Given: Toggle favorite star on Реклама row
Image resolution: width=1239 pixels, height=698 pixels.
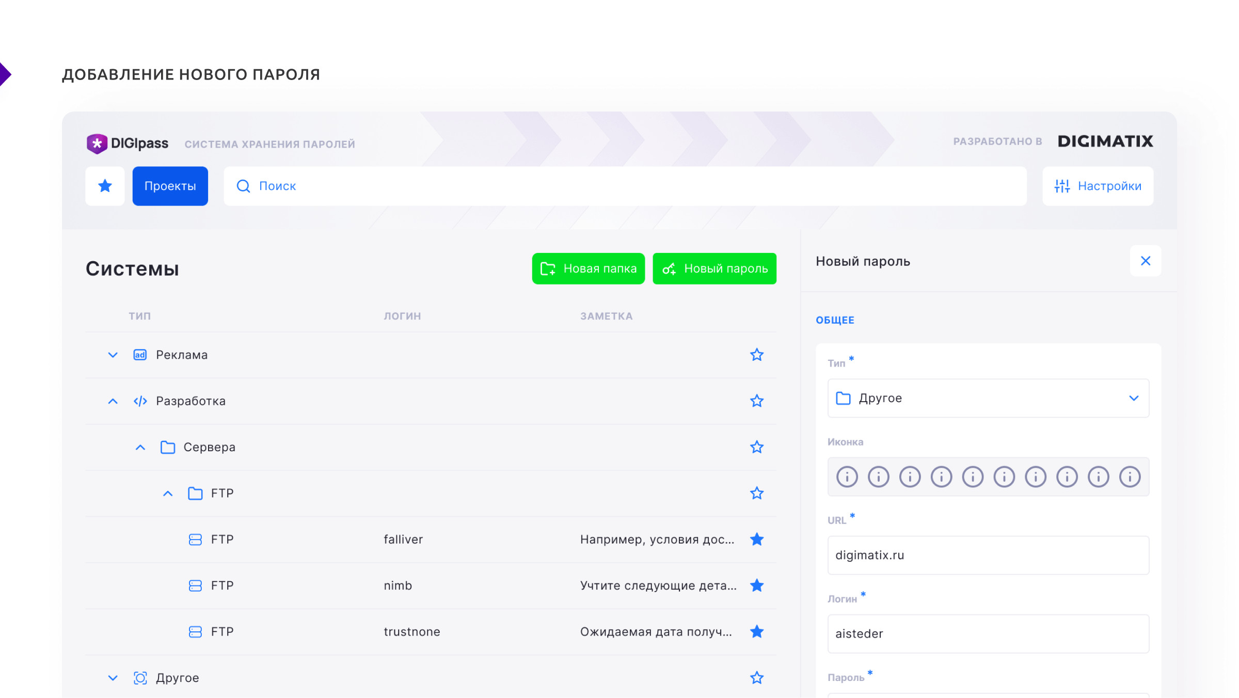Looking at the screenshot, I should click(x=757, y=355).
